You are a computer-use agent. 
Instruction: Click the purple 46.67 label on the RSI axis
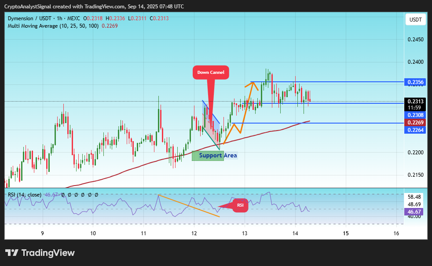[x=414, y=212]
